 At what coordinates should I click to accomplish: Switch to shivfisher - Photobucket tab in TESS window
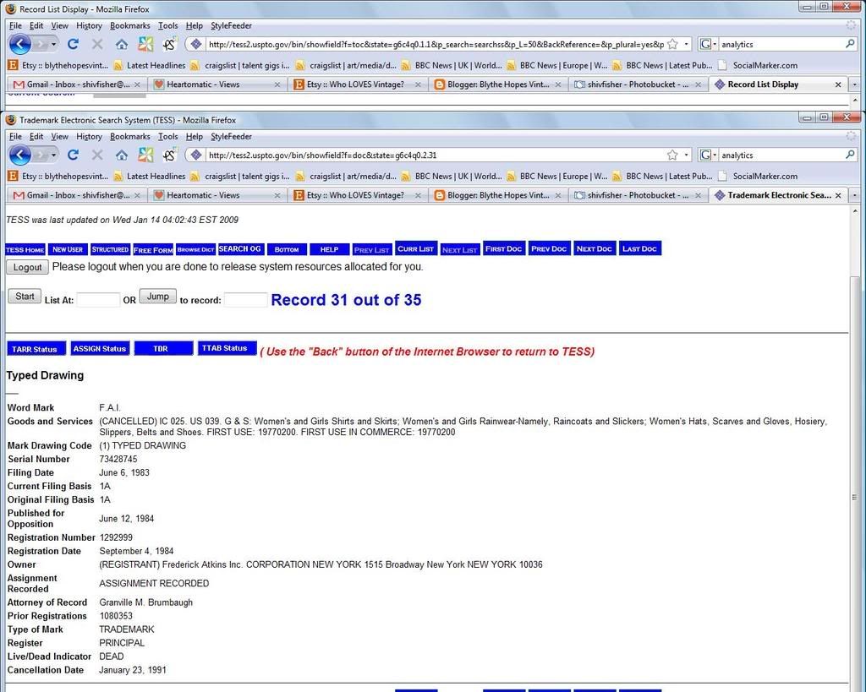tap(638, 195)
